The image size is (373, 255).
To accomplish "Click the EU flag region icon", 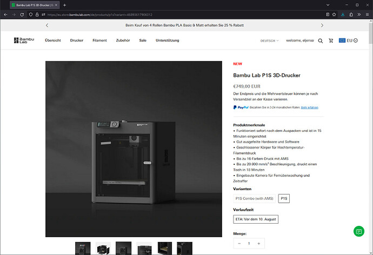I will (342, 41).
